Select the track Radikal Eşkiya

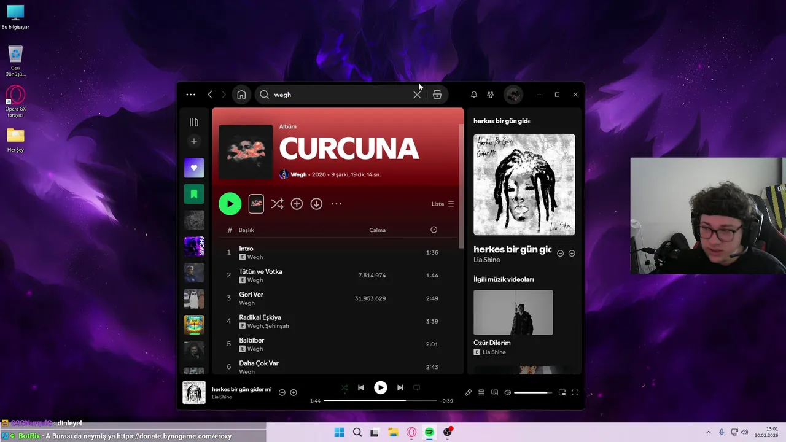[x=260, y=317]
